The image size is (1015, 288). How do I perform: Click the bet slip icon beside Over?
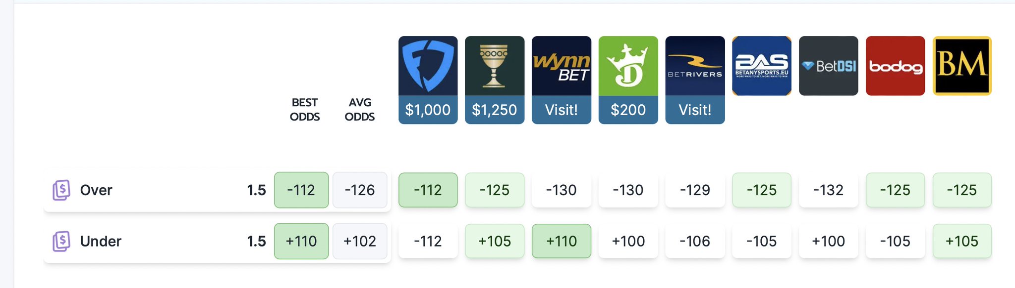[61, 190]
